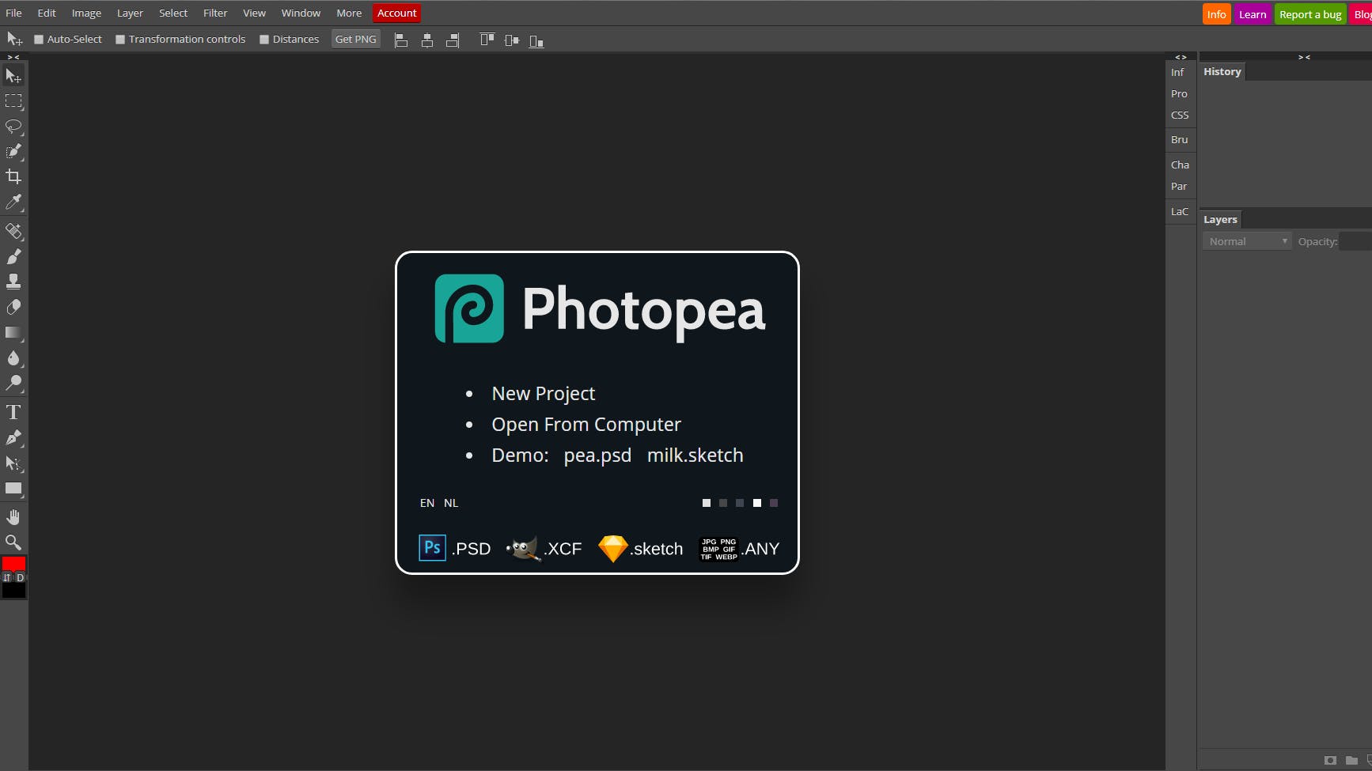Viewport: 1372px width, 771px height.
Task: Check the Transformation controls option
Action: (x=119, y=39)
